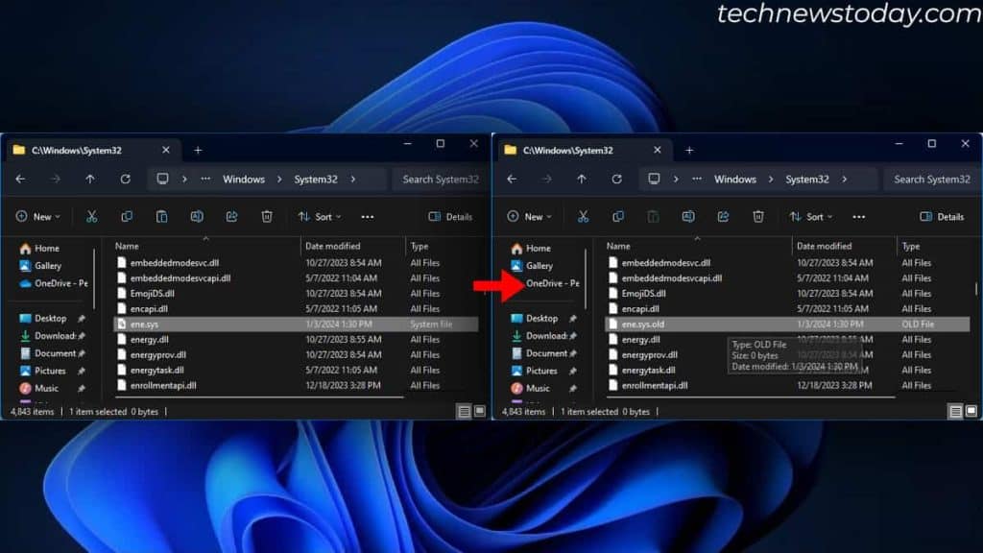Open Sort dropdown in right window
This screenshot has height=553, width=983.
[x=811, y=216]
